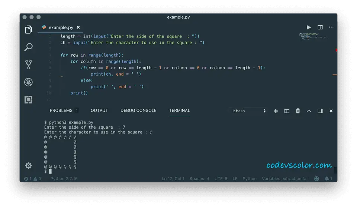Switch to the OUTPUT panel tab
357x208 pixels.
(99, 110)
